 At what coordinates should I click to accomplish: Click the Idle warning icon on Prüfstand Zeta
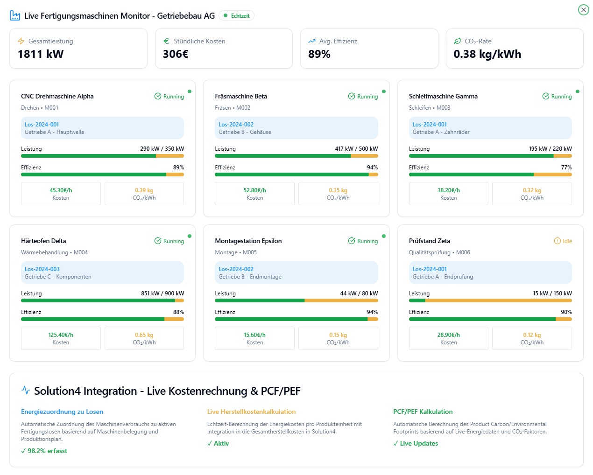[x=557, y=241]
